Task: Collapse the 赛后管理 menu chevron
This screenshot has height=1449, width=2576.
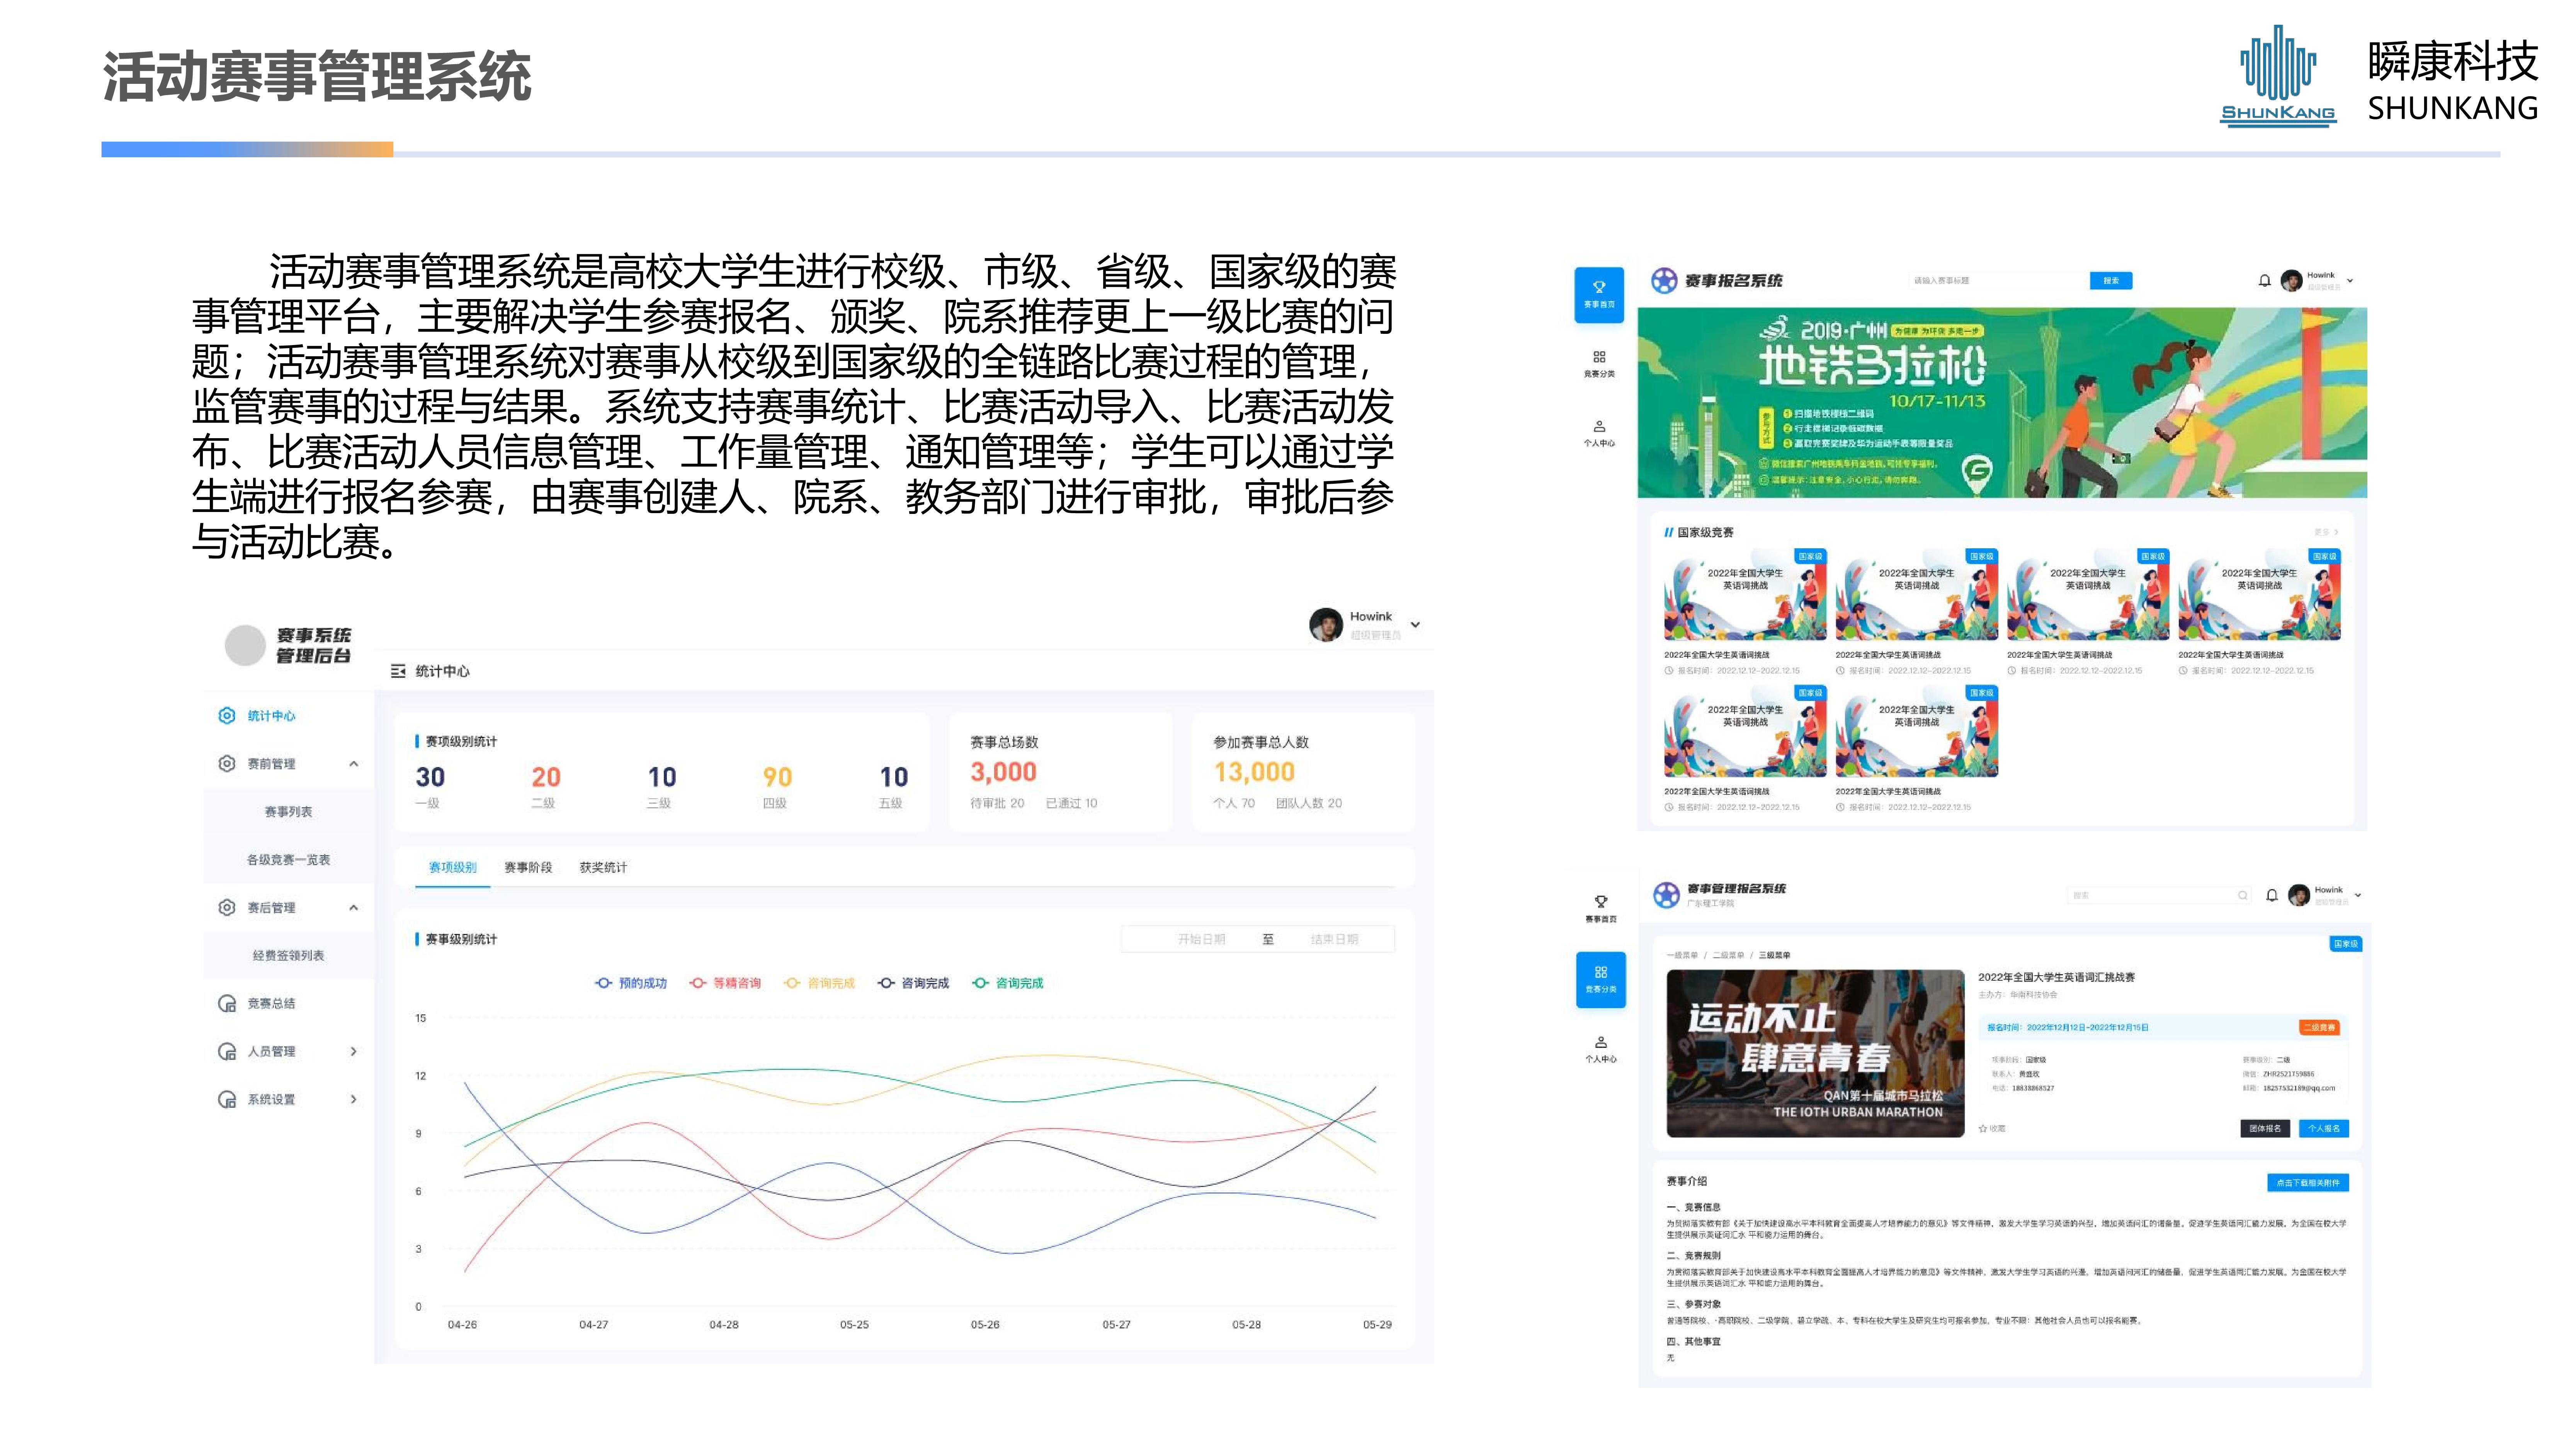Action: coord(353,908)
